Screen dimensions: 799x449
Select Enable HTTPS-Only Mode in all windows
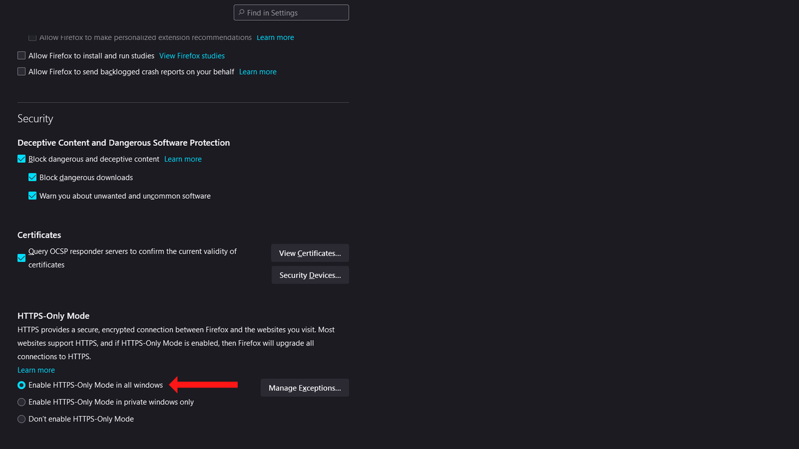tap(22, 385)
